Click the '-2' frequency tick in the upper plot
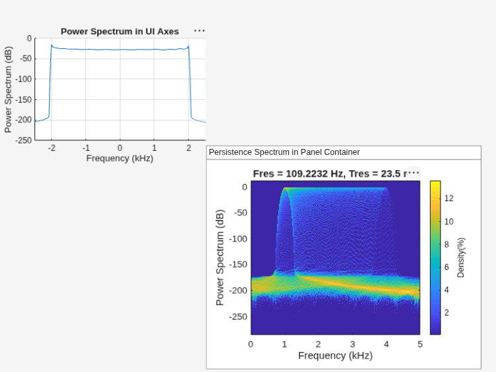Screen dimensions: 496x372 coord(52,148)
